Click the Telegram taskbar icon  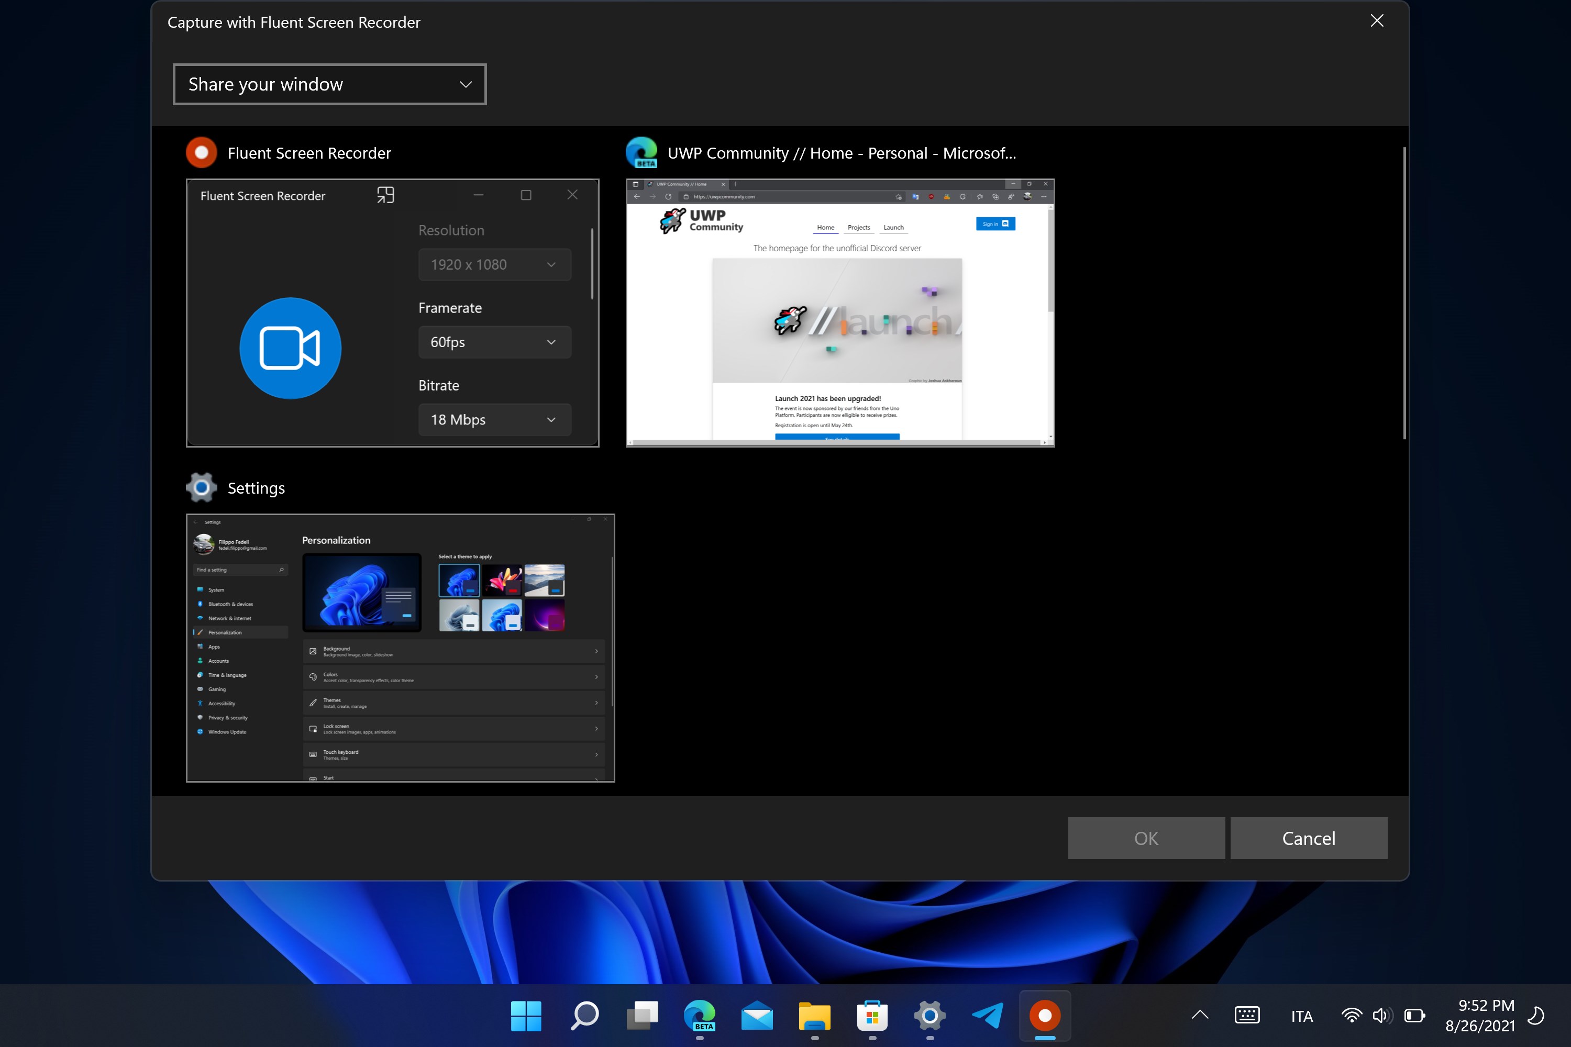[988, 1016]
